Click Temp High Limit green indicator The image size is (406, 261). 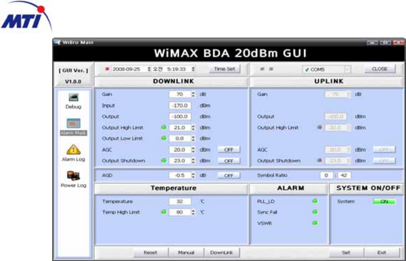tap(164, 212)
